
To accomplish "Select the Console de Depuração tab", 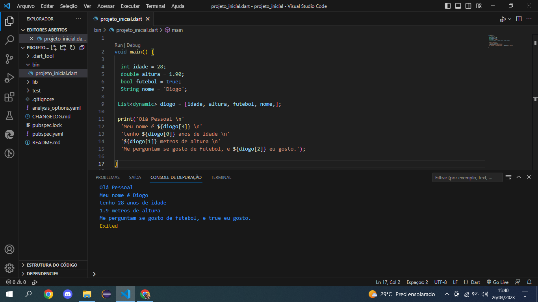I will click(x=176, y=177).
